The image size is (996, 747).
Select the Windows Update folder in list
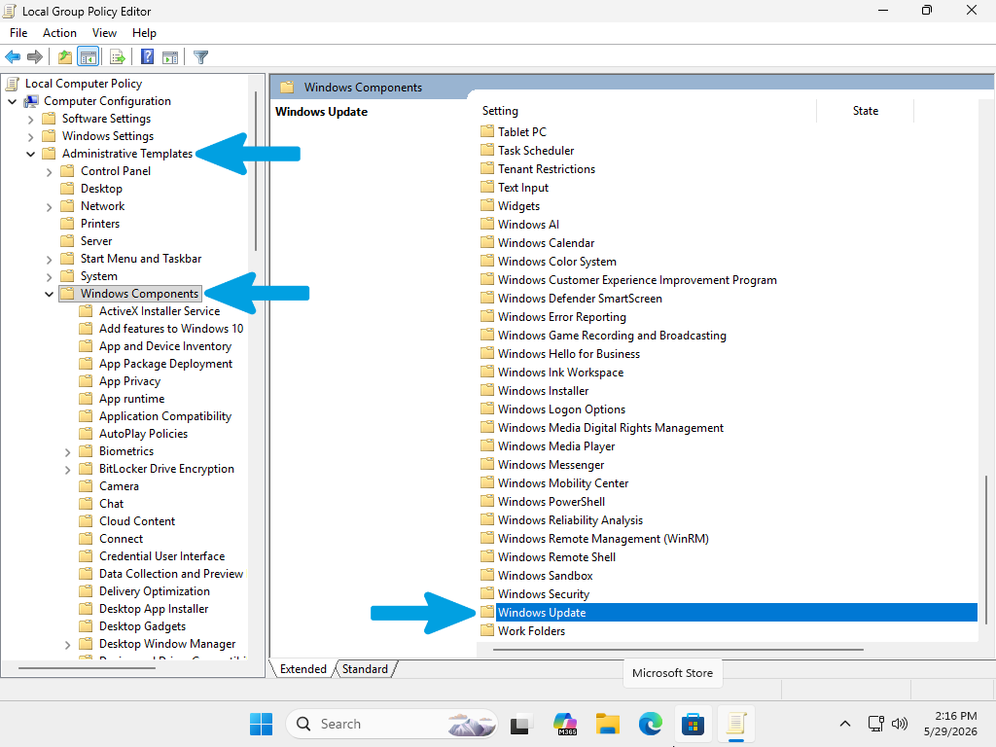coord(729,613)
